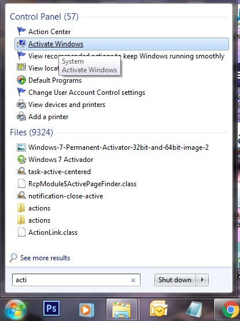Click the Activate Windows monitor icon
The height and width of the screenshot is (321, 240).
pos(21,44)
